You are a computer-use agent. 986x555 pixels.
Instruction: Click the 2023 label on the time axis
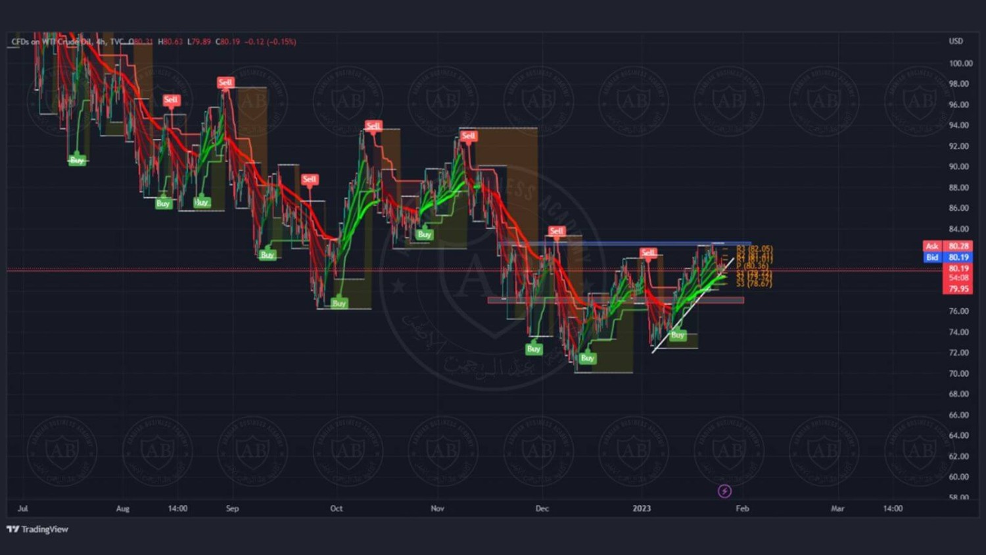point(642,508)
